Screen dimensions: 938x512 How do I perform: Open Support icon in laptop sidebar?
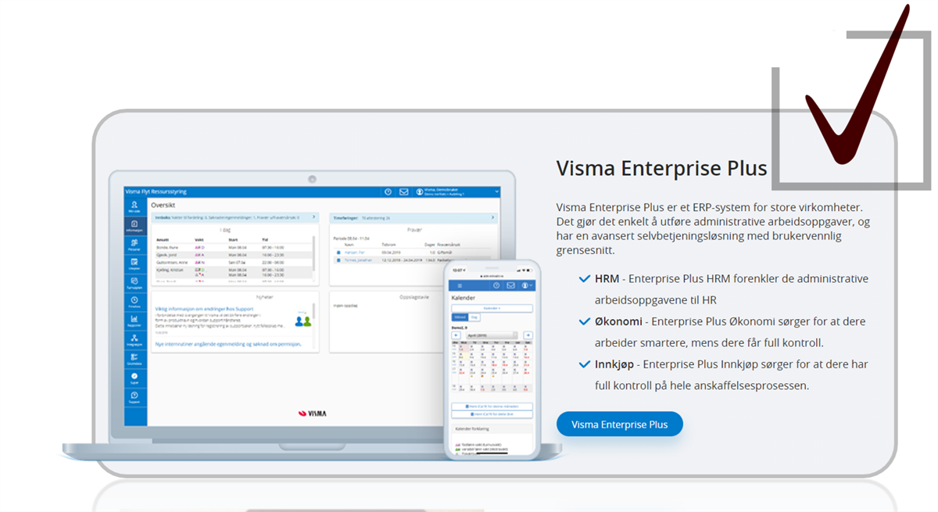[134, 397]
